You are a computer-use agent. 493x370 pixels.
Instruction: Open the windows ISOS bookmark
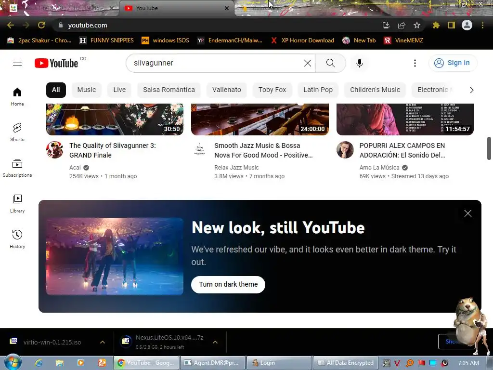[166, 40]
